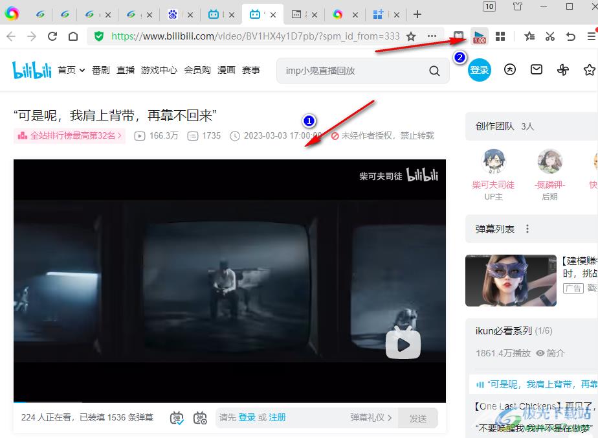Click the 发送 button
Viewport: 598px width, 438px height.
click(x=417, y=418)
